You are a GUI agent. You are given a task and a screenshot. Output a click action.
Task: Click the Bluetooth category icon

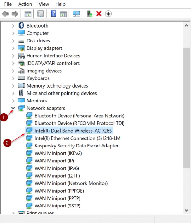click(21, 25)
